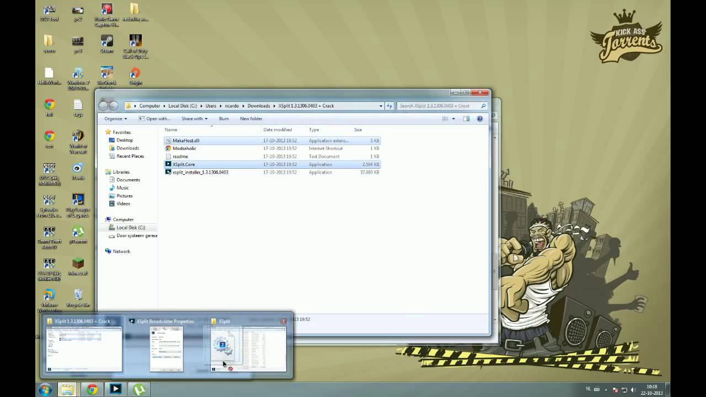Toggle the preview pane button
The image size is (706, 397).
point(466,119)
